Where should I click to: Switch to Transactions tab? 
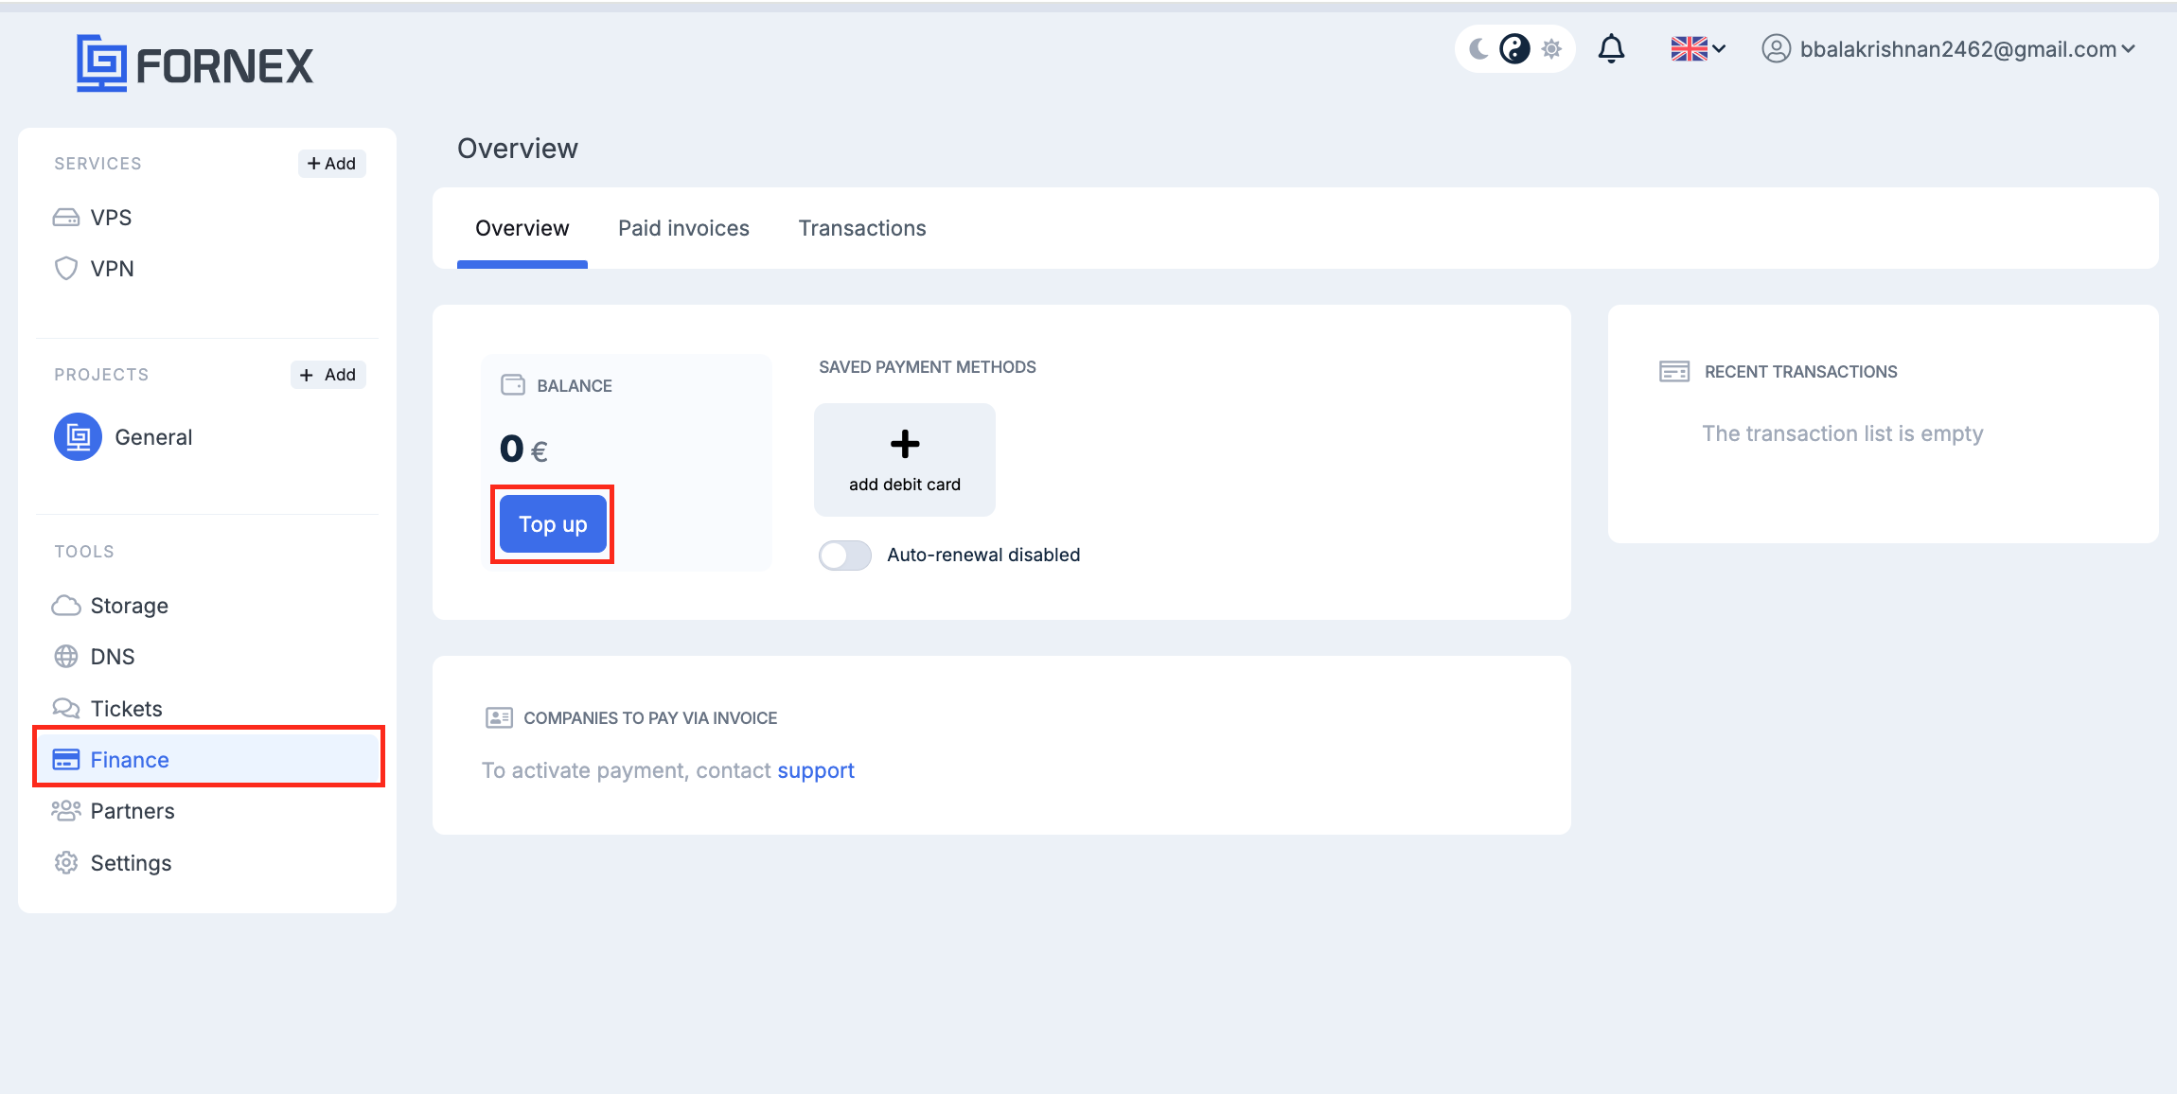pyautogui.click(x=862, y=227)
